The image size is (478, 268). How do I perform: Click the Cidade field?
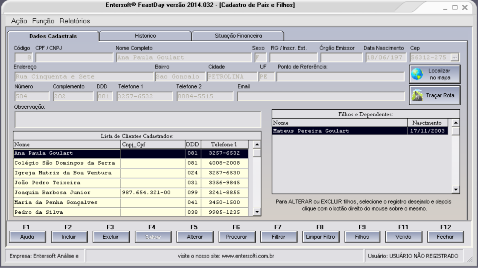pyautogui.click(x=232, y=76)
